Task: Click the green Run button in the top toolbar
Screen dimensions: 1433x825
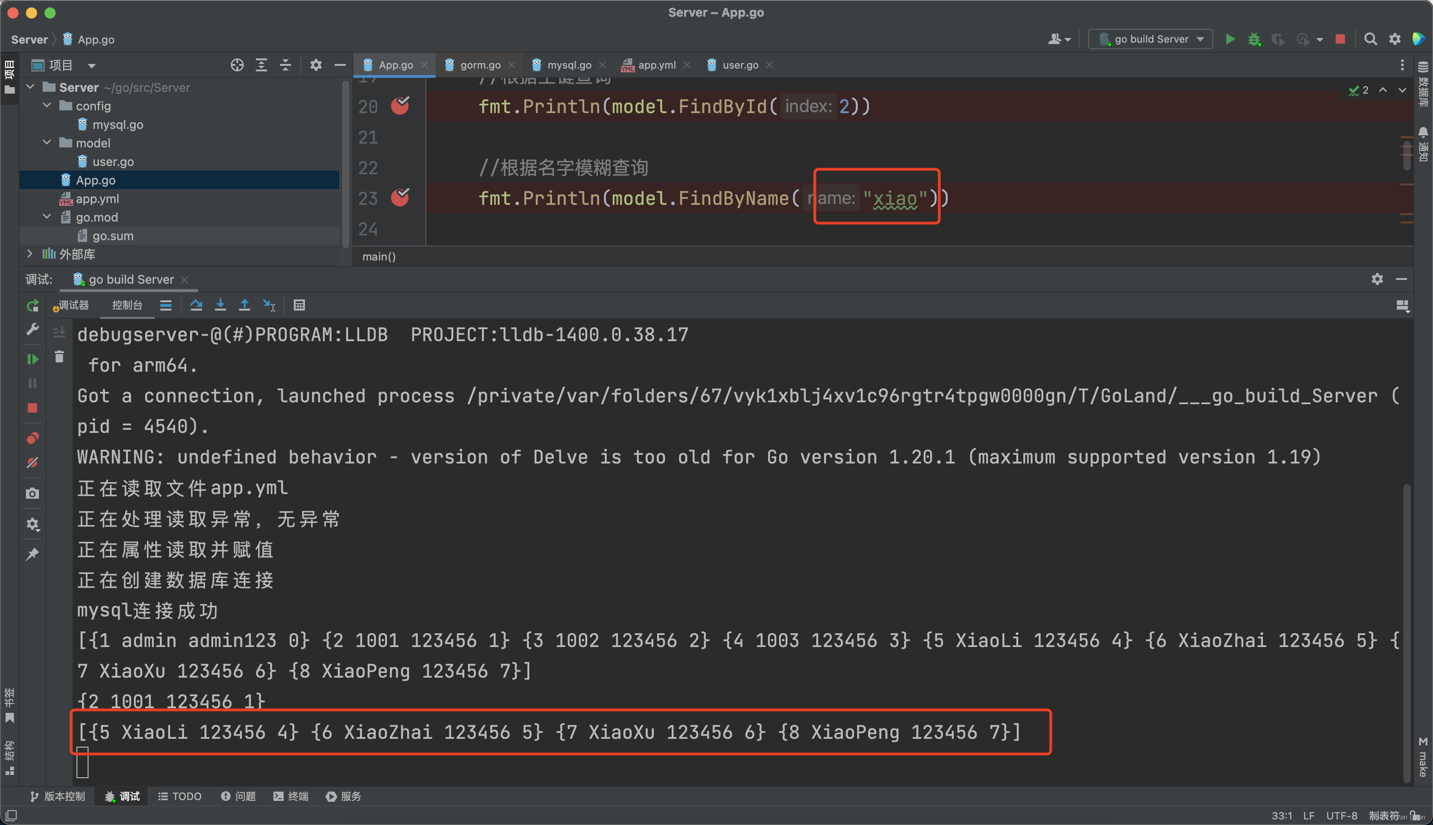Action: (1230, 39)
